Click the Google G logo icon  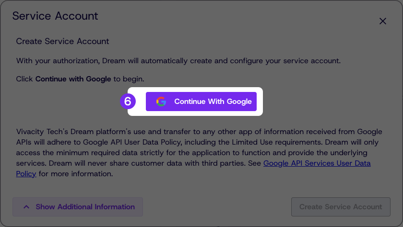(161, 102)
